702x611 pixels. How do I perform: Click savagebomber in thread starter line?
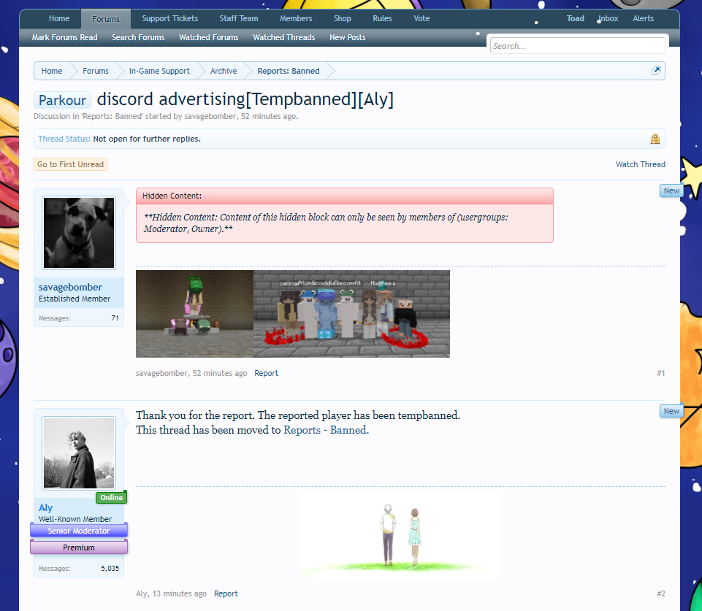tap(210, 116)
